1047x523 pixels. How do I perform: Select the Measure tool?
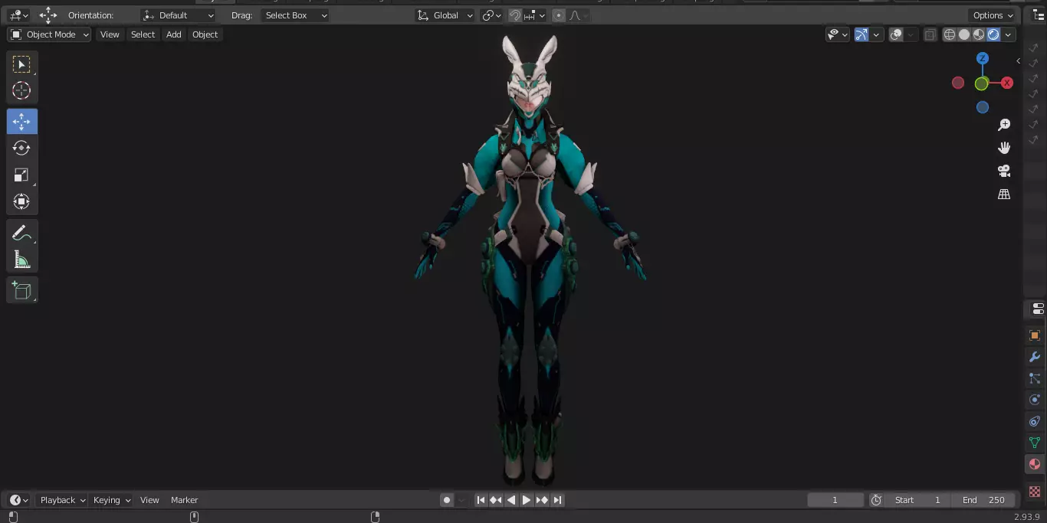21,260
